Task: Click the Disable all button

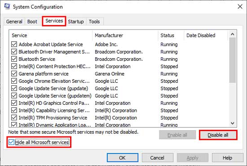Action: point(218,135)
